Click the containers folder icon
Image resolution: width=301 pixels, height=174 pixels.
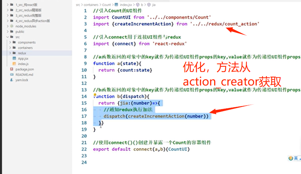tap(14, 48)
